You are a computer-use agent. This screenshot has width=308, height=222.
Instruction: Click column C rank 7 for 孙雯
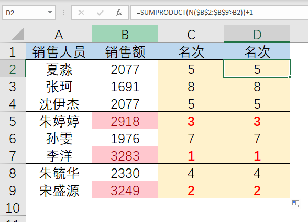click(x=191, y=138)
